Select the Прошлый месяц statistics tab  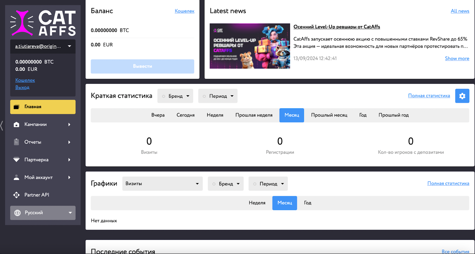tap(329, 115)
